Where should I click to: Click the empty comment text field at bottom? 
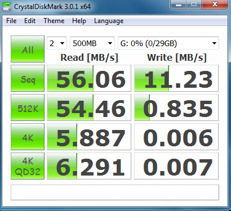coord(115,192)
